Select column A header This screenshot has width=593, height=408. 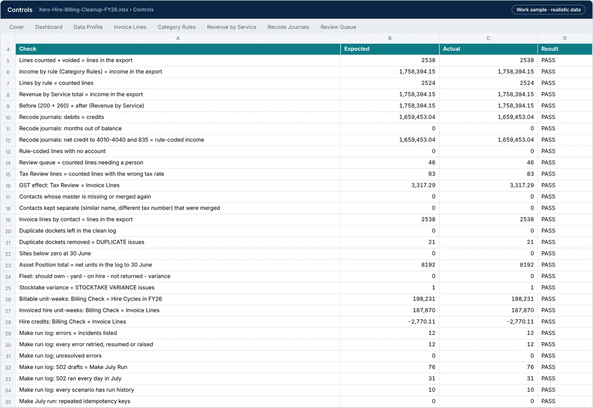(x=178, y=38)
